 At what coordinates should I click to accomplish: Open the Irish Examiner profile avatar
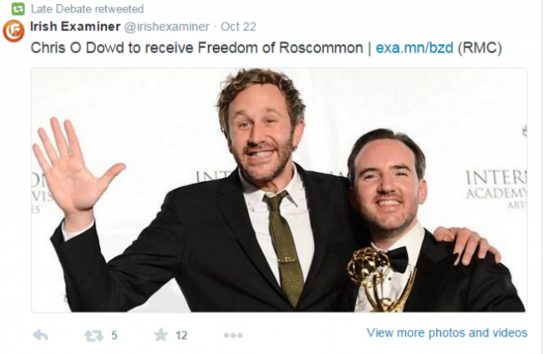click(13, 31)
